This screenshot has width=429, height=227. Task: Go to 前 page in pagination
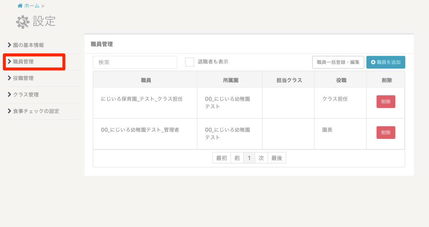[x=237, y=158]
